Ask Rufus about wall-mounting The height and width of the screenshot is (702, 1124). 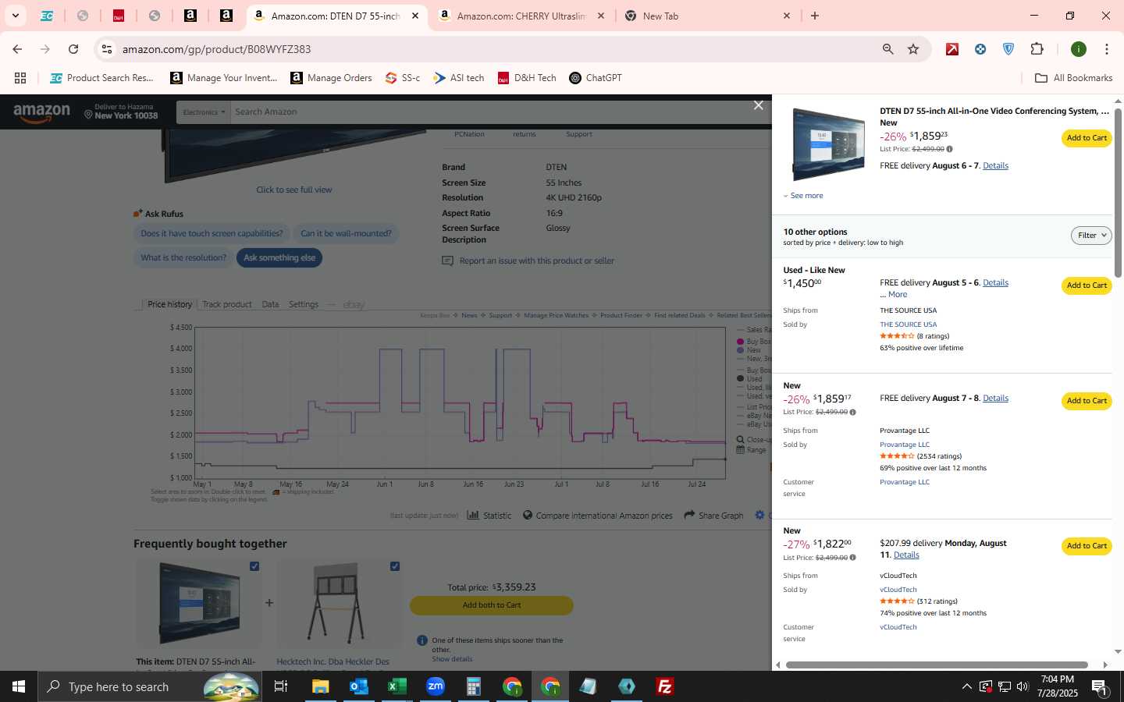click(347, 233)
